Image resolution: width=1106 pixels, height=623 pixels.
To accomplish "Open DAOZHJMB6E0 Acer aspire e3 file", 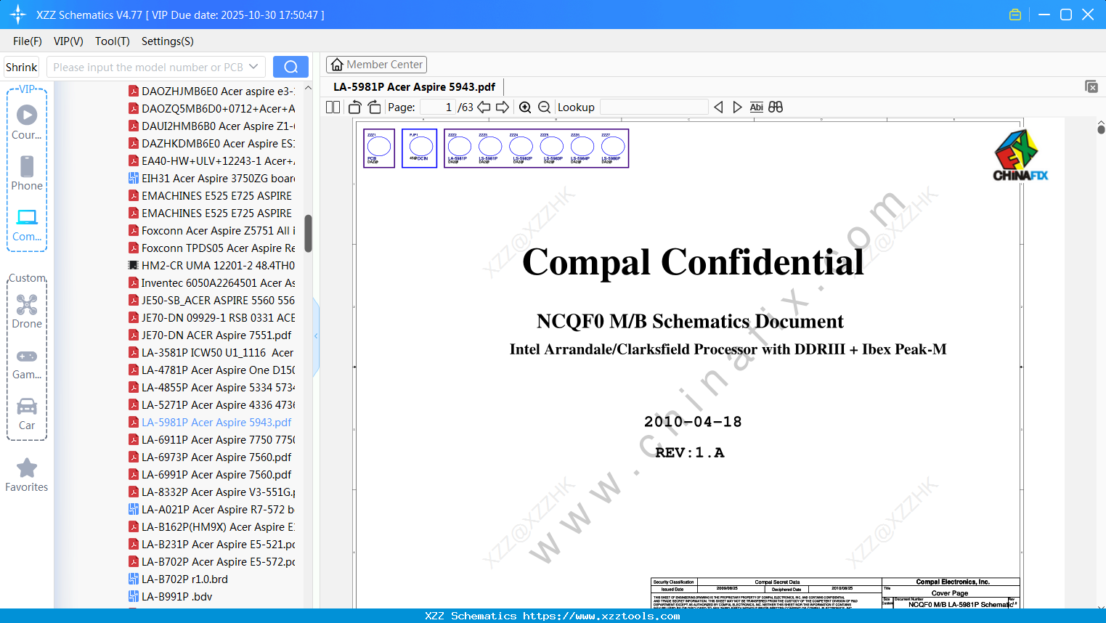I will pos(211,91).
